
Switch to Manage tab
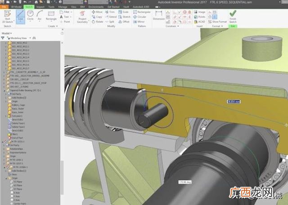63,7
